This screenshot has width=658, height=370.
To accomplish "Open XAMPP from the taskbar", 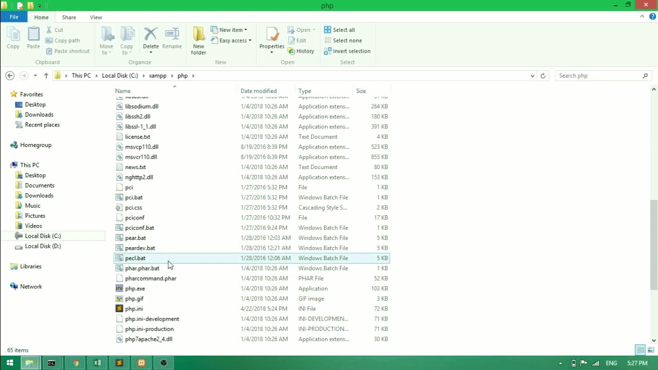I will coord(141,363).
